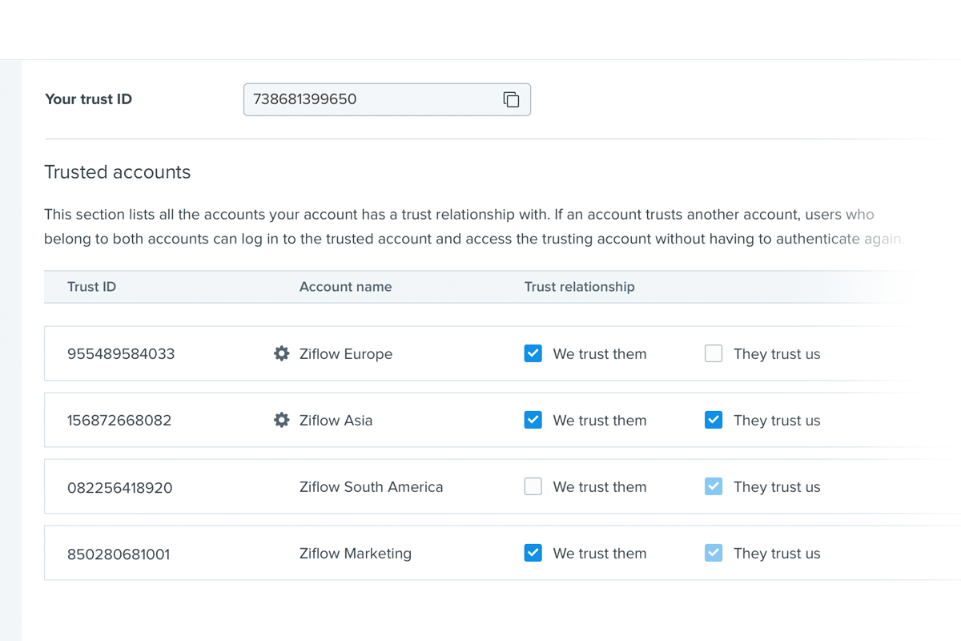961x641 pixels.
Task: Select trust ID 955489584033 in the table
Action: (x=121, y=354)
